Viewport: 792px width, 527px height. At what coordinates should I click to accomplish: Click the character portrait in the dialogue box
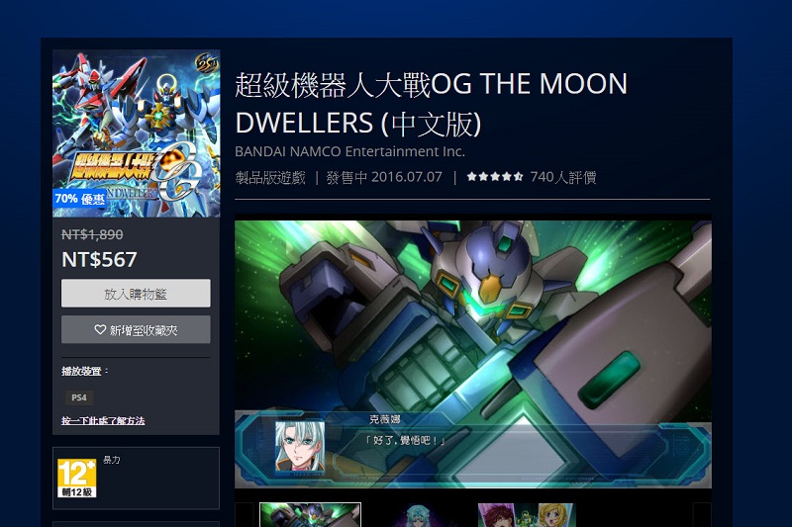(300, 448)
